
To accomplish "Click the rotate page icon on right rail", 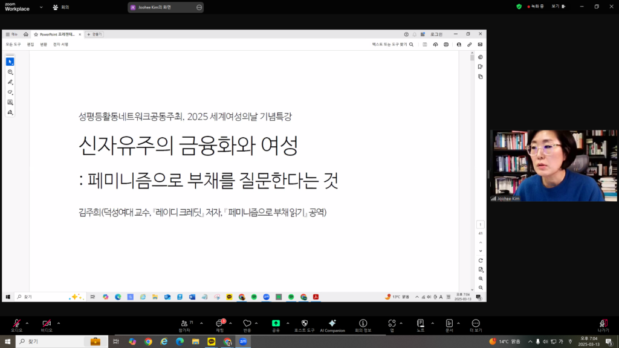I will tap(481, 260).
